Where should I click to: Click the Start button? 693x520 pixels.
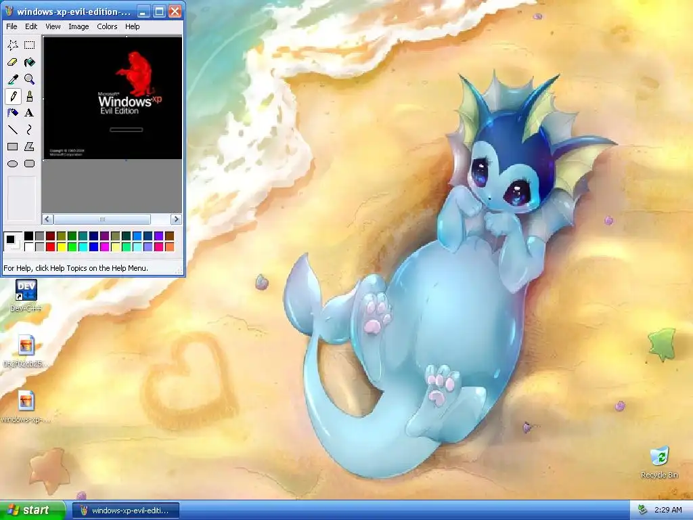pyautogui.click(x=32, y=510)
